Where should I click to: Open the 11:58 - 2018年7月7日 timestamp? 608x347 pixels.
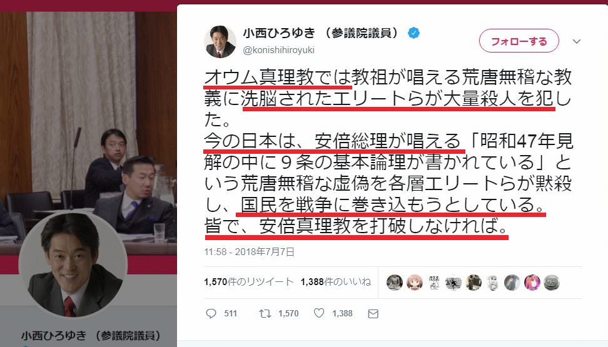[250, 252]
